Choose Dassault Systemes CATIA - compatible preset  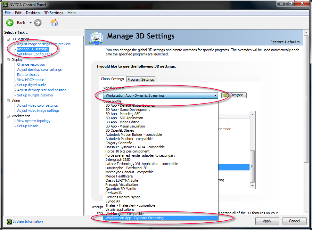click(x=160, y=147)
